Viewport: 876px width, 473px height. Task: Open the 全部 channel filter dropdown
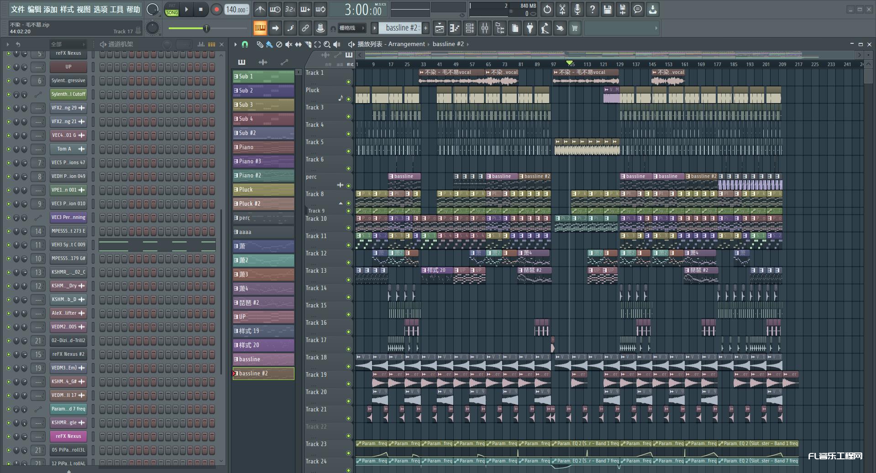click(68, 44)
